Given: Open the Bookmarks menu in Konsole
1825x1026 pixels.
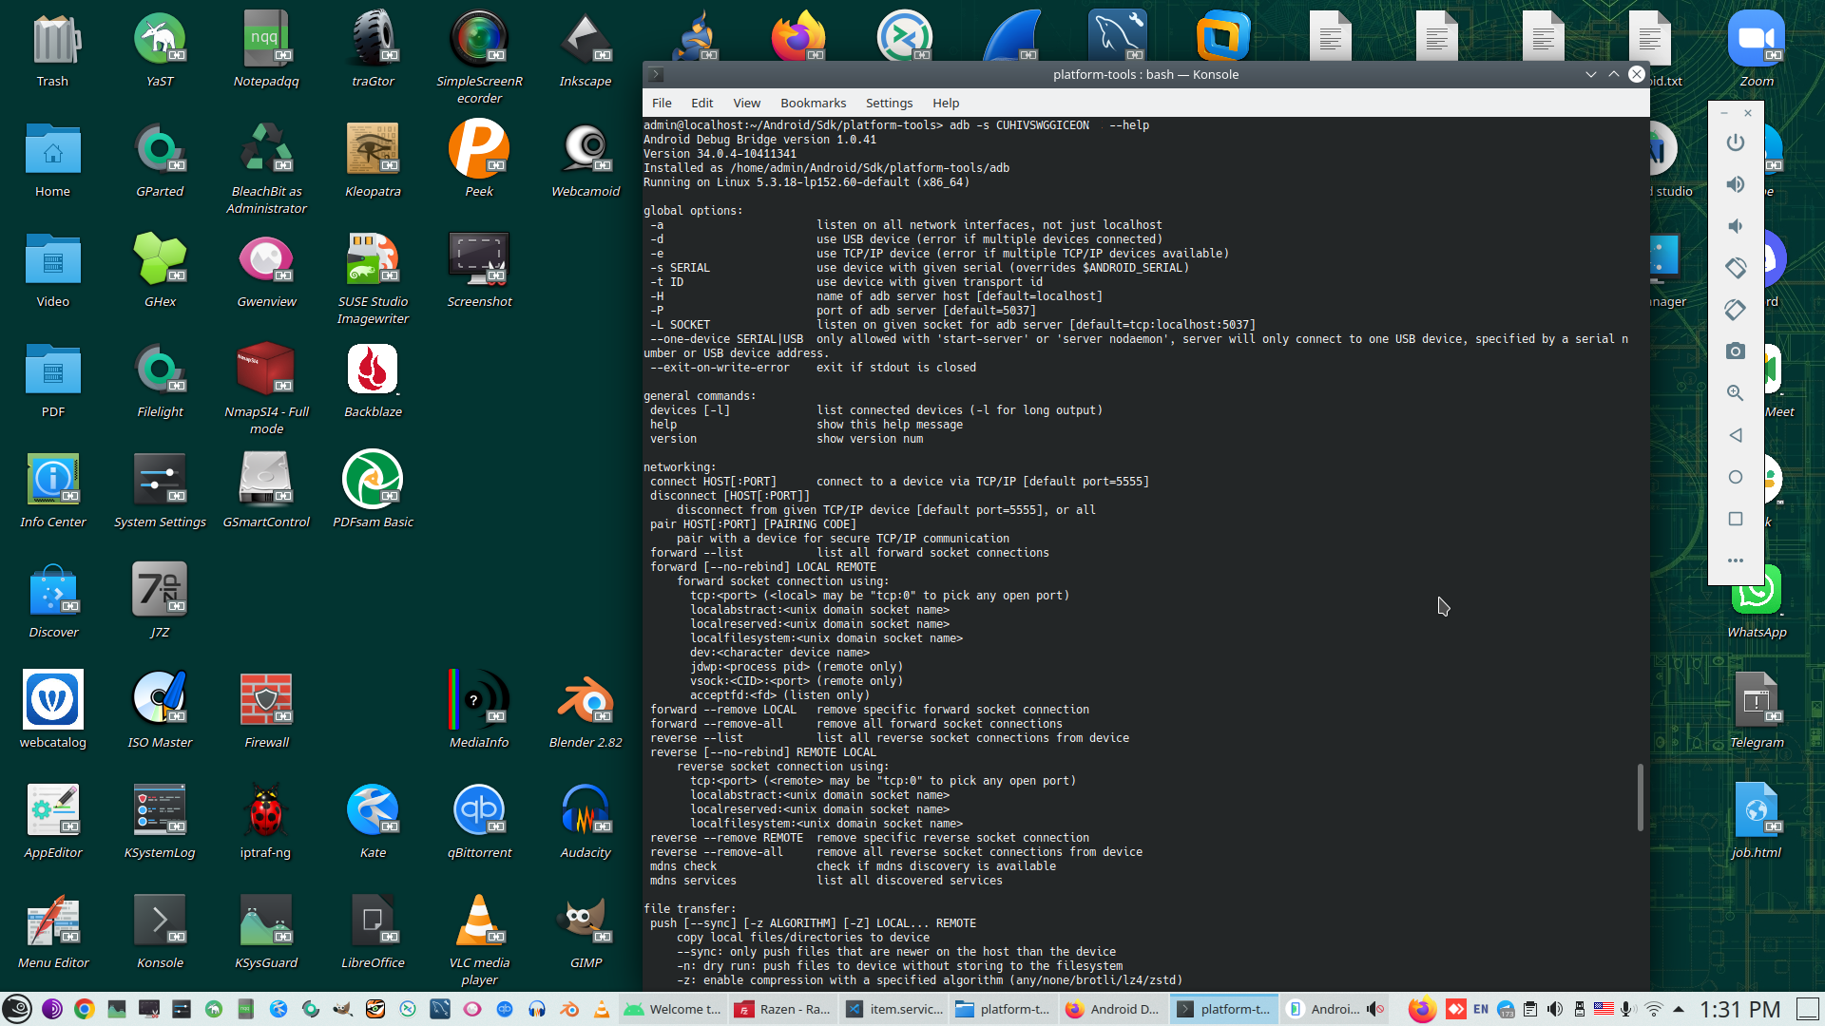Looking at the screenshot, I should click(x=813, y=103).
